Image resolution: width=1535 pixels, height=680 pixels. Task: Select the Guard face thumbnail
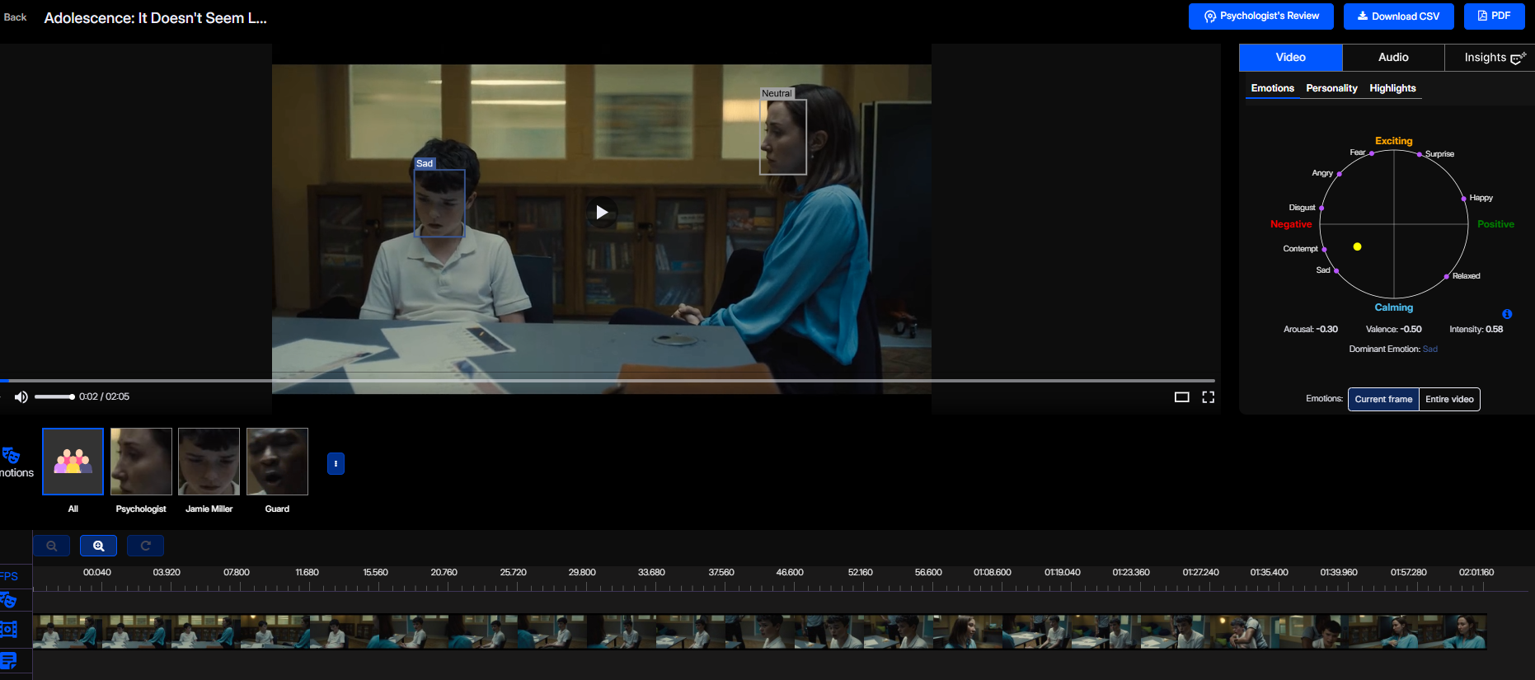(277, 462)
